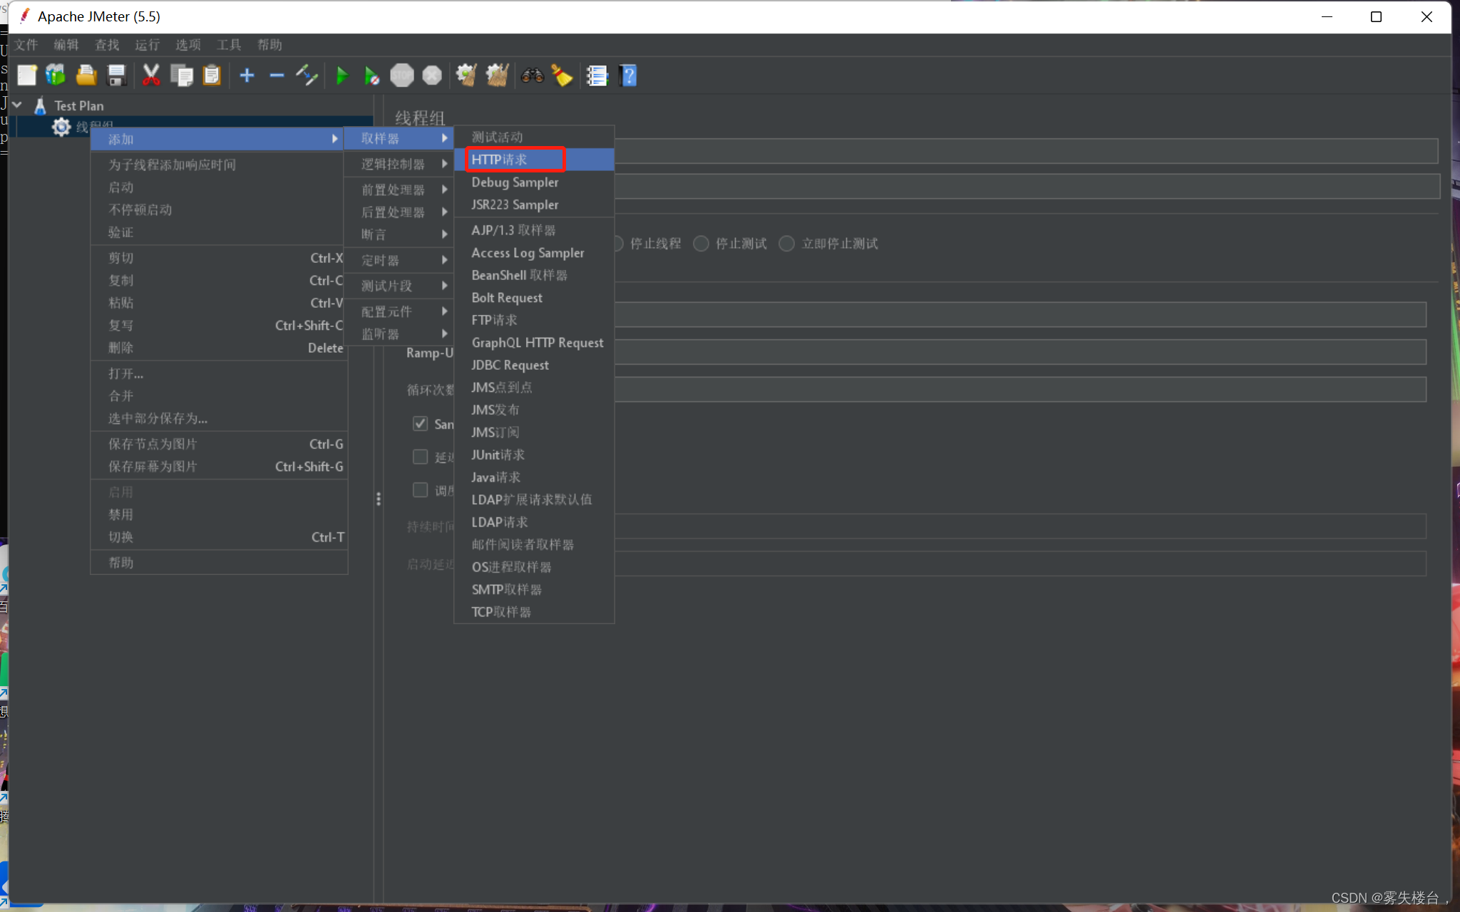Image resolution: width=1460 pixels, height=912 pixels.
Task: Start the test with green play icon
Action: coord(341,76)
